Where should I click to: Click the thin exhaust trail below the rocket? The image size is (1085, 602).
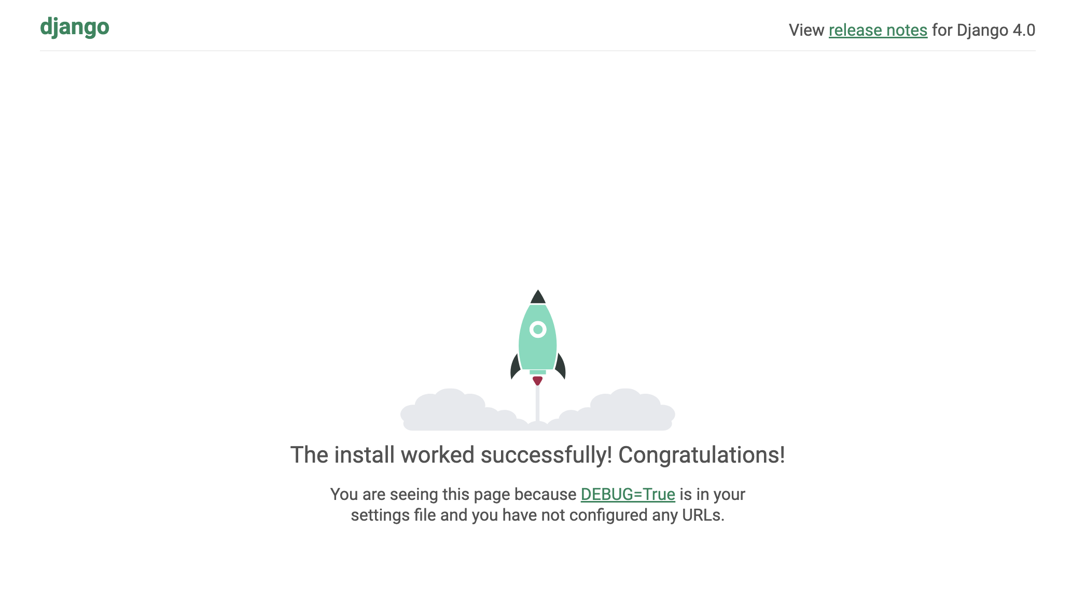[x=538, y=403]
